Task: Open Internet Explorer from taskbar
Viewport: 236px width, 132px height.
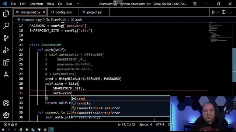Action: click(21, 129)
